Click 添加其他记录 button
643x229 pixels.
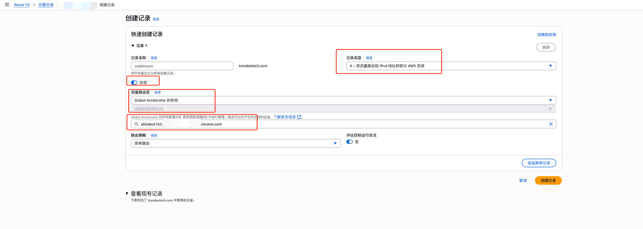(x=539, y=163)
